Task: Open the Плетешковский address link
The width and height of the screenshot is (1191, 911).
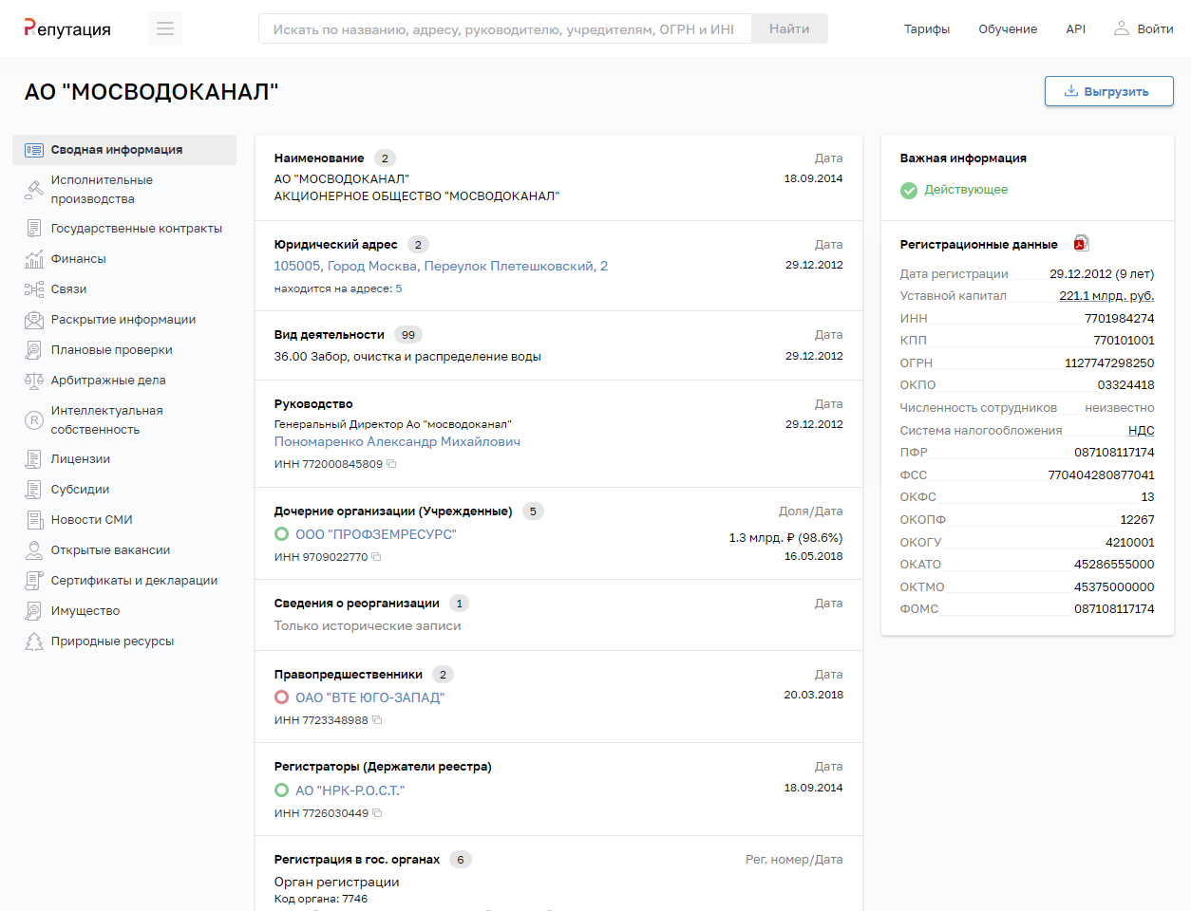Action: 441,267
